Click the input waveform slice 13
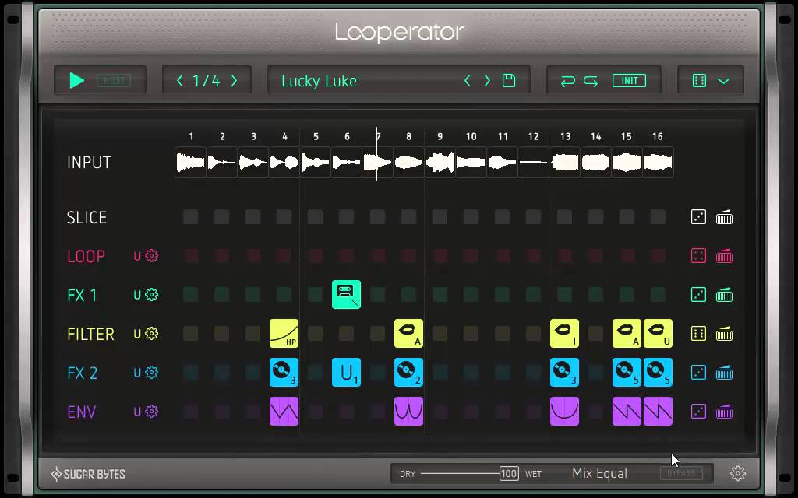The width and height of the screenshot is (798, 498). [565, 163]
